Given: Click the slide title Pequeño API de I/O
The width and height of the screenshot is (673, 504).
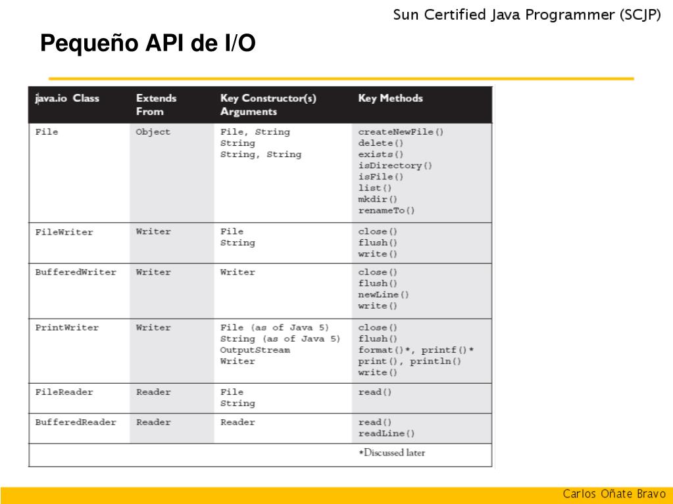Looking at the screenshot, I should point(147,43).
